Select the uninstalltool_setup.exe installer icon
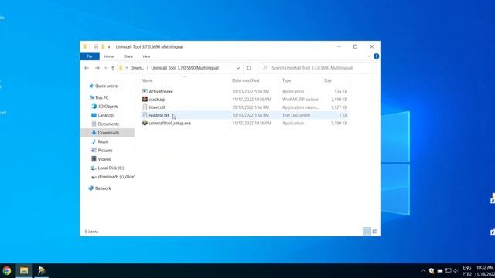 pyautogui.click(x=145, y=123)
